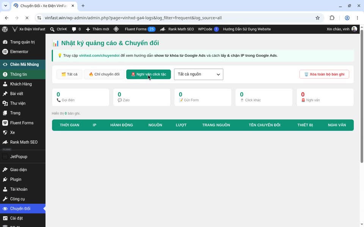Click Trang quản trị dashboard icon
This screenshot has height=227, width=364.
click(x=5, y=42)
